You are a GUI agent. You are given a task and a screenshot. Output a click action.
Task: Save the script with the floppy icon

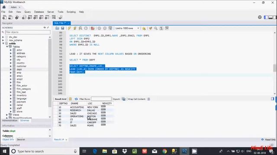click(62, 28)
